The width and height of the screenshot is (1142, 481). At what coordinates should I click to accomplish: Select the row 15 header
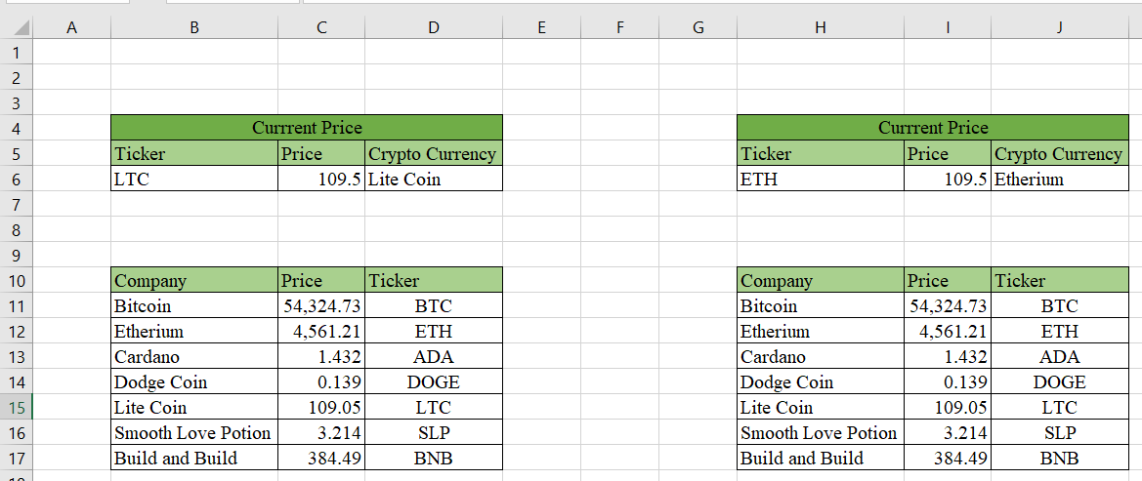point(17,408)
